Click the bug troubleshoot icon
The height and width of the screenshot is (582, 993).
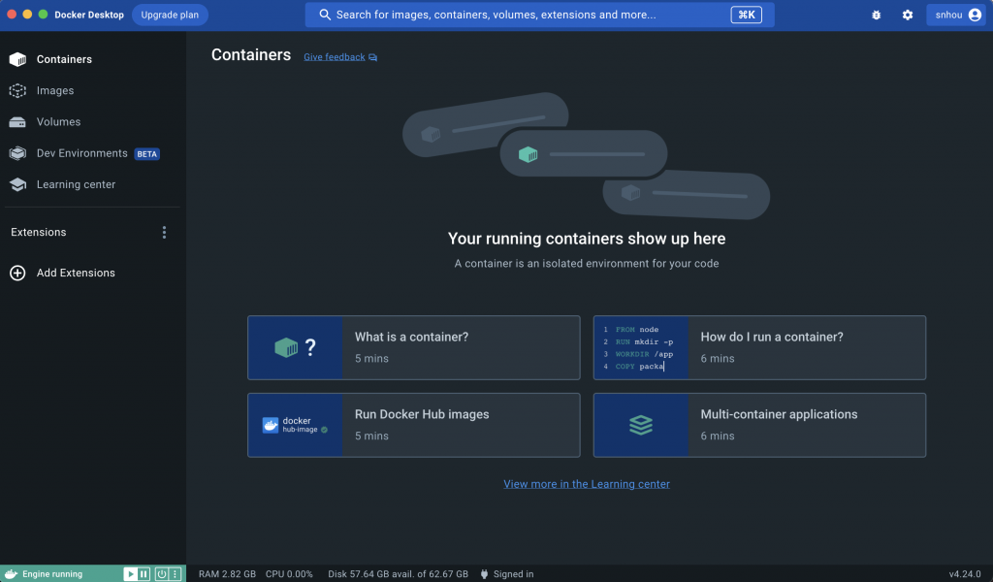click(877, 15)
